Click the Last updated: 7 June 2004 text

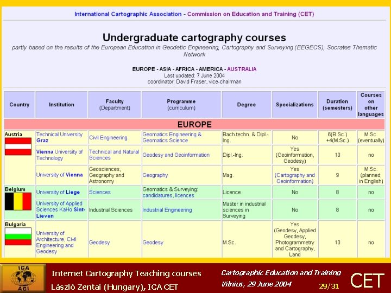pos(194,75)
